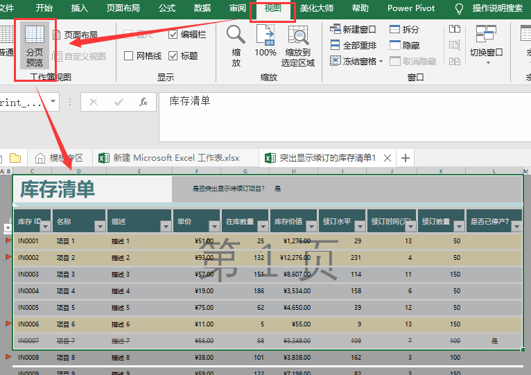This screenshot has height=375, width=531.
Task: Click the formula bar showing 库存清单
Action: 345,117
